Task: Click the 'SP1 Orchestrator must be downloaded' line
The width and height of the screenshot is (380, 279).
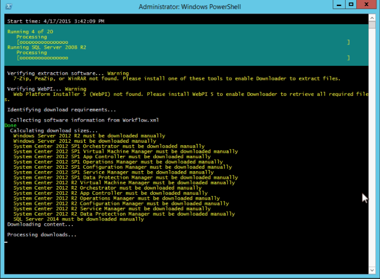Action: tap(109, 146)
